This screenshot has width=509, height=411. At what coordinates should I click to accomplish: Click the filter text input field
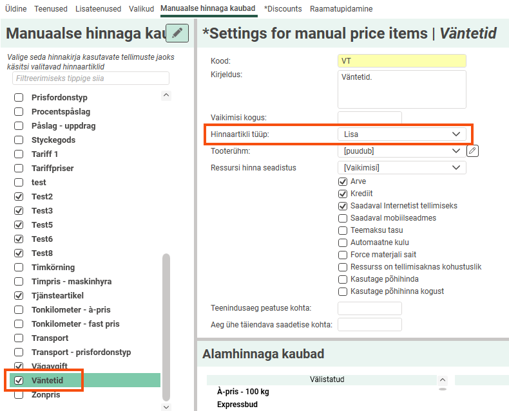pos(90,78)
